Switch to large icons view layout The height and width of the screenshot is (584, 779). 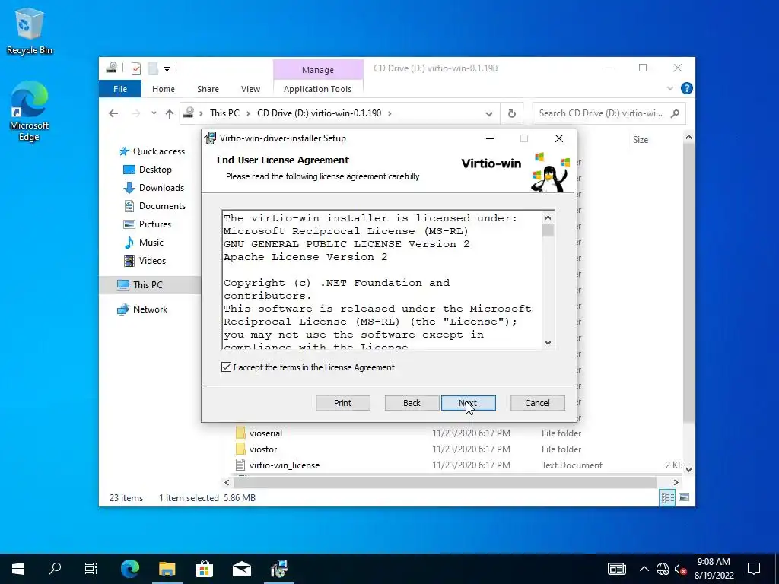tap(684, 497)
